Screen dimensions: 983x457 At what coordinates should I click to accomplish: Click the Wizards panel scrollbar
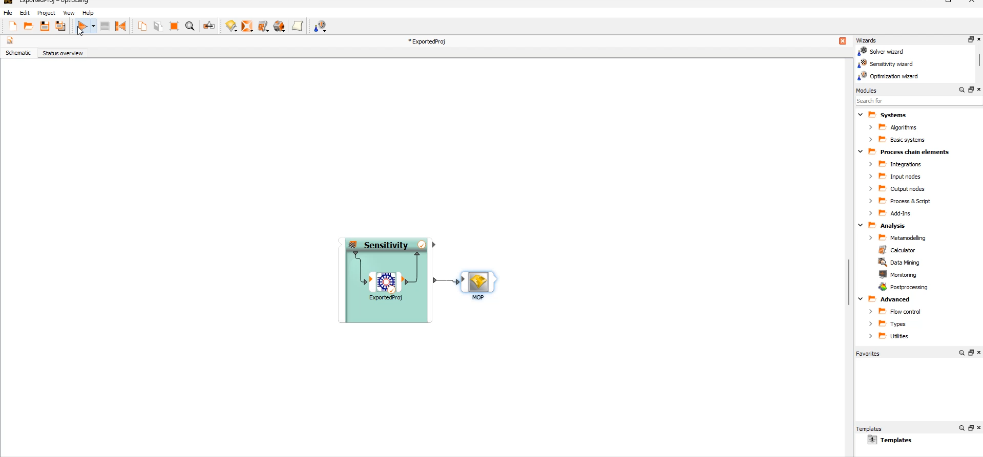(x=979, y=60)
